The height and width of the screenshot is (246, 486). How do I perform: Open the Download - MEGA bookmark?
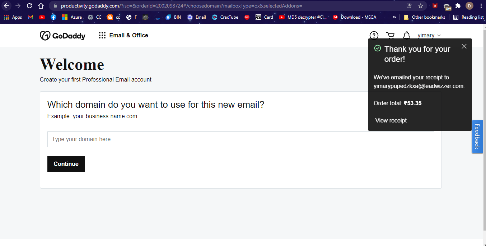(x=354, y=17)
